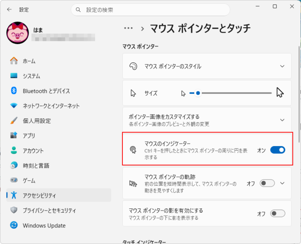Enable マウス ポインターの影 toggle
Screen dimensions: 301x244
coord(277,213)
